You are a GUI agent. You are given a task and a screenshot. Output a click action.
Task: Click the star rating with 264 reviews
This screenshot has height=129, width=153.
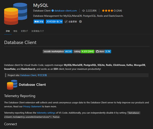(112, 11)
